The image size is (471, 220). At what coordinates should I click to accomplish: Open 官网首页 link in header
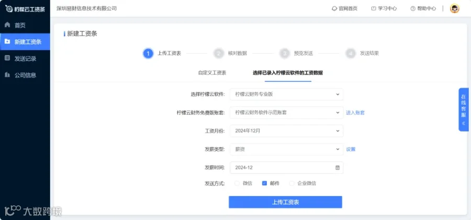[344, 8]
